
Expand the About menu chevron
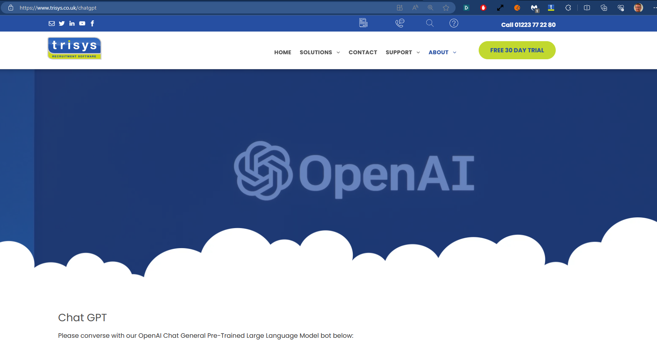tap(454, 52)
